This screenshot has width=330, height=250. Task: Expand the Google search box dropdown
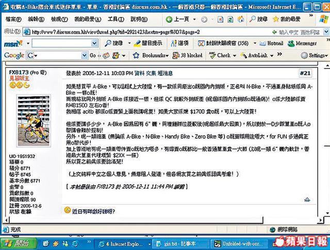(x=85, y=56)
